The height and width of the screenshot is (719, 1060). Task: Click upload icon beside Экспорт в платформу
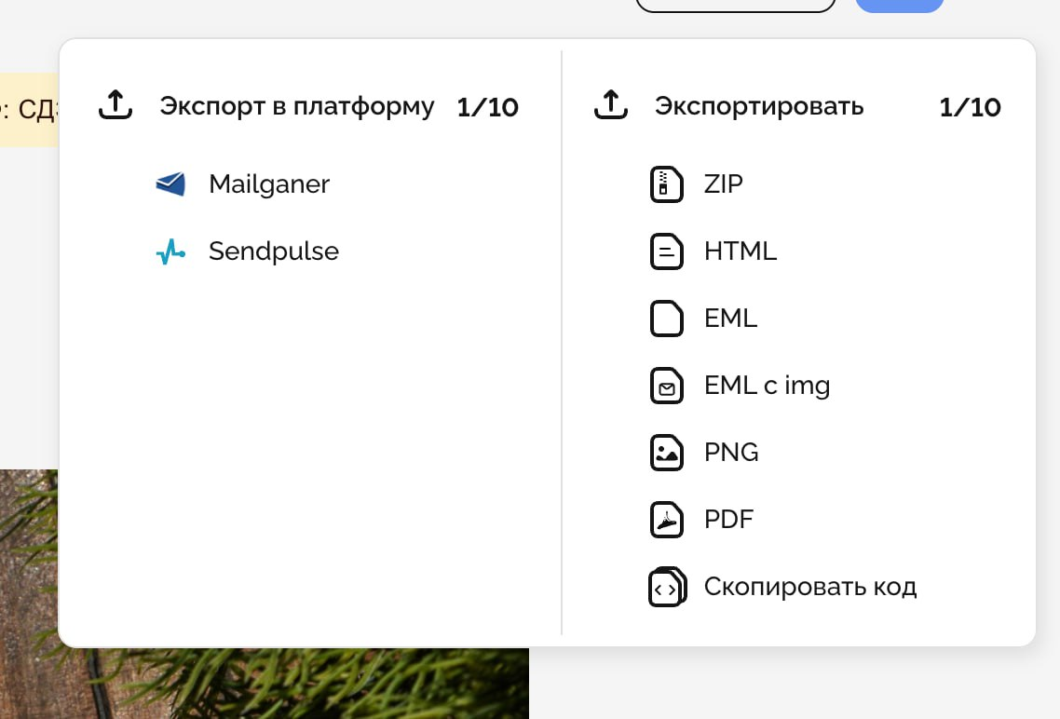(115, 106)
